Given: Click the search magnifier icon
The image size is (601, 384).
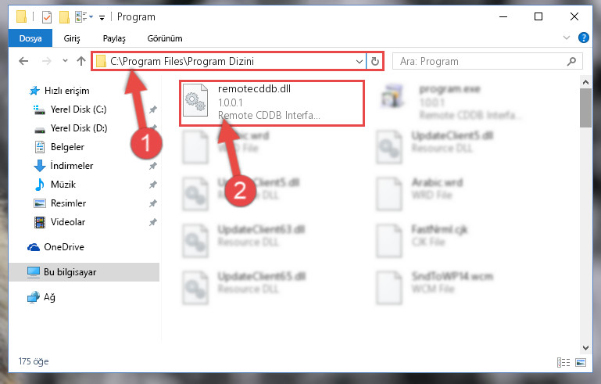Looking at the screenshot, I should click(x=571, y=61).
